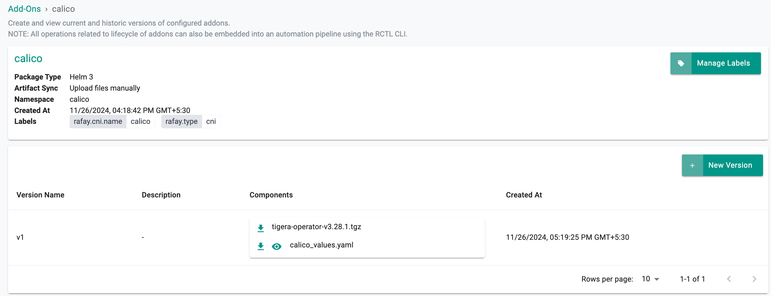Click Upload files manually value

(105, 88)
